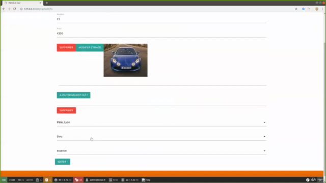The image size is (326, 183).
Task: Open the admin@email.fr security panel
Action: tap(95, 180)
